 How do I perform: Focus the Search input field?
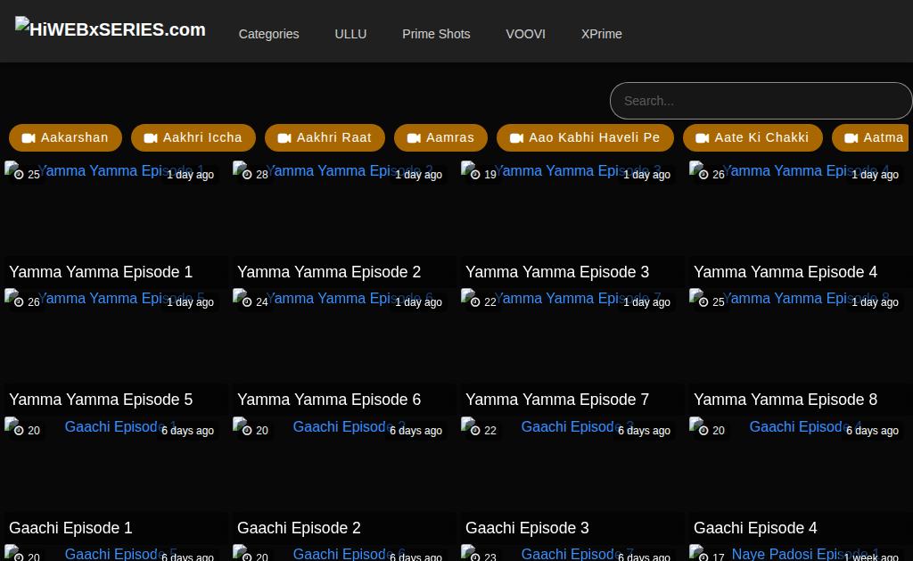[x=761, y=101]
